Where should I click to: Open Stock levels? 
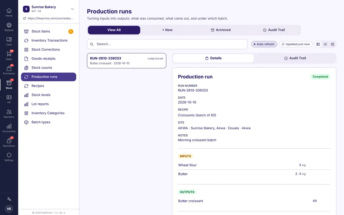(x=48, y=95)
